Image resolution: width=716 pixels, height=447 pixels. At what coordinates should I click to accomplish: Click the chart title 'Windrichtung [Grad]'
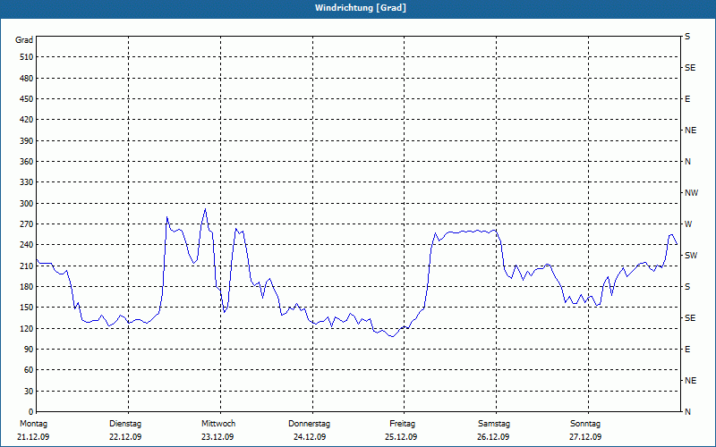[x=361, y=8]
